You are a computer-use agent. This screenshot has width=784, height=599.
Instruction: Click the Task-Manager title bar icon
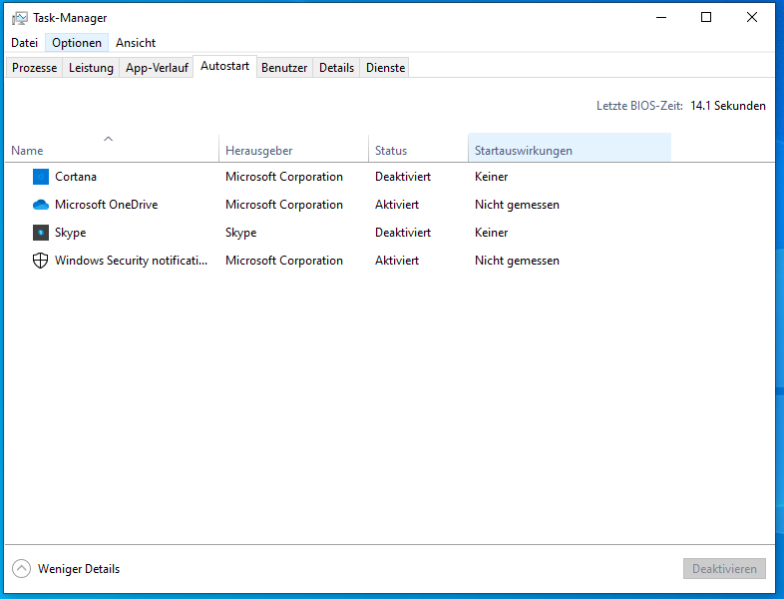point(20,18)
